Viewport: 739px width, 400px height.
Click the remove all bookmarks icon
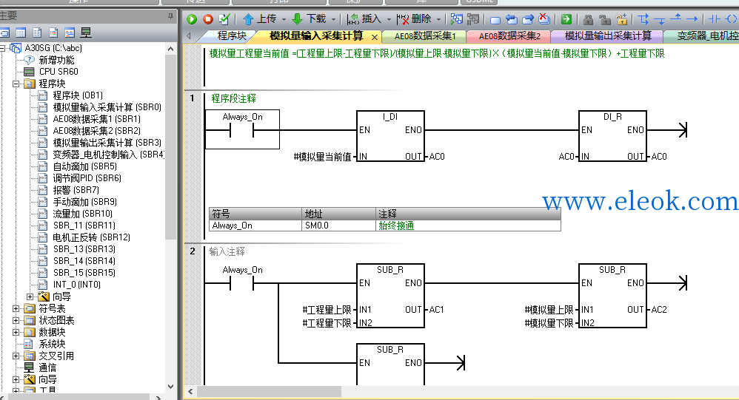[x=544, y=19]
